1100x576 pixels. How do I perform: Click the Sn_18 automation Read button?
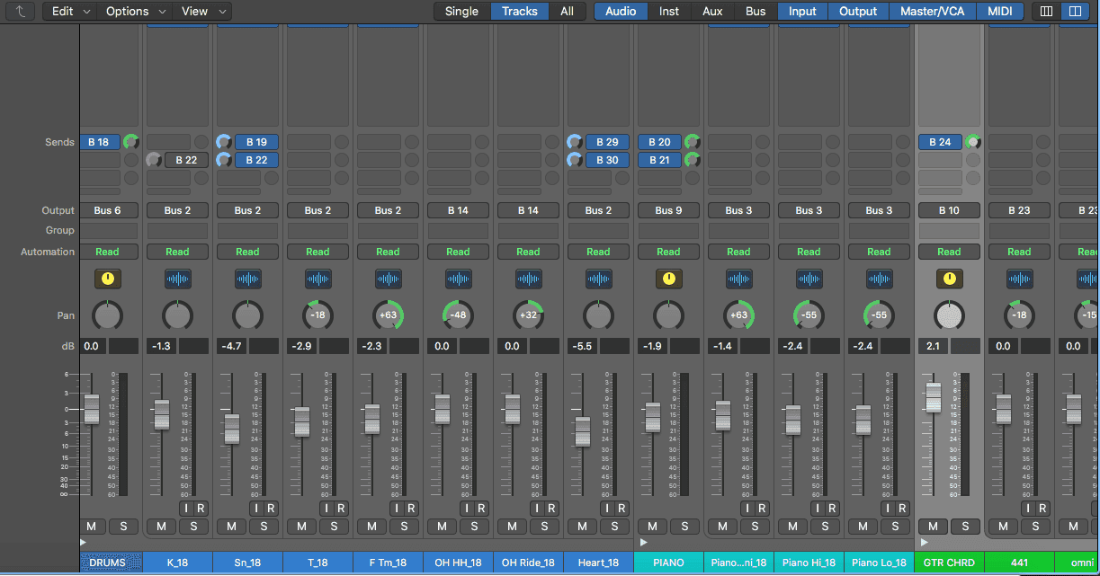pyautogui.click(x=247, y=252)
